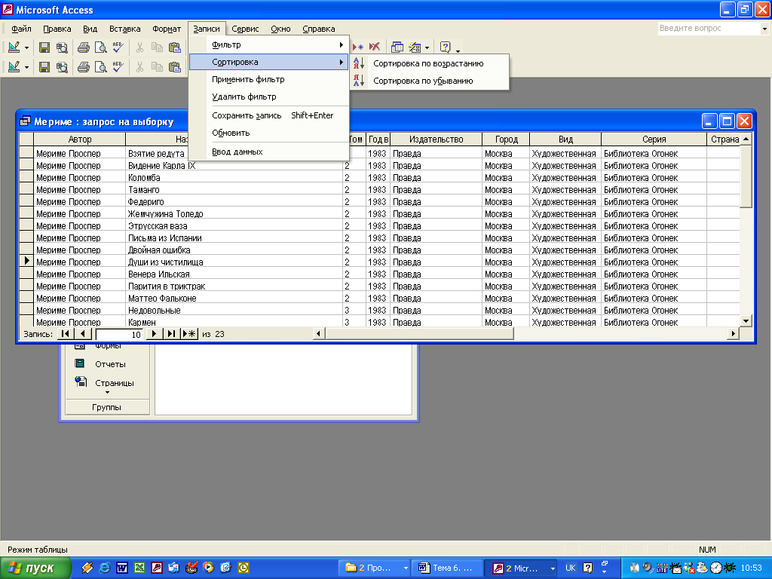Click the cell 'Венера Илльская'
The width and height of the screenshot is (772, 579).
234,274
